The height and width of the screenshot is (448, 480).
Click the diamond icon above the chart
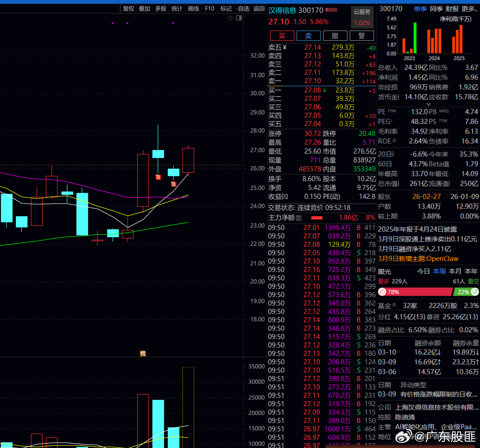pyautogui.click(x=230, y=18)
